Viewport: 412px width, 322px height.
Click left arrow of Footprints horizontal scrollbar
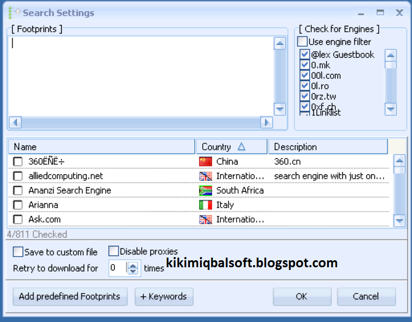pyautogui.click(x=15, y=122)
